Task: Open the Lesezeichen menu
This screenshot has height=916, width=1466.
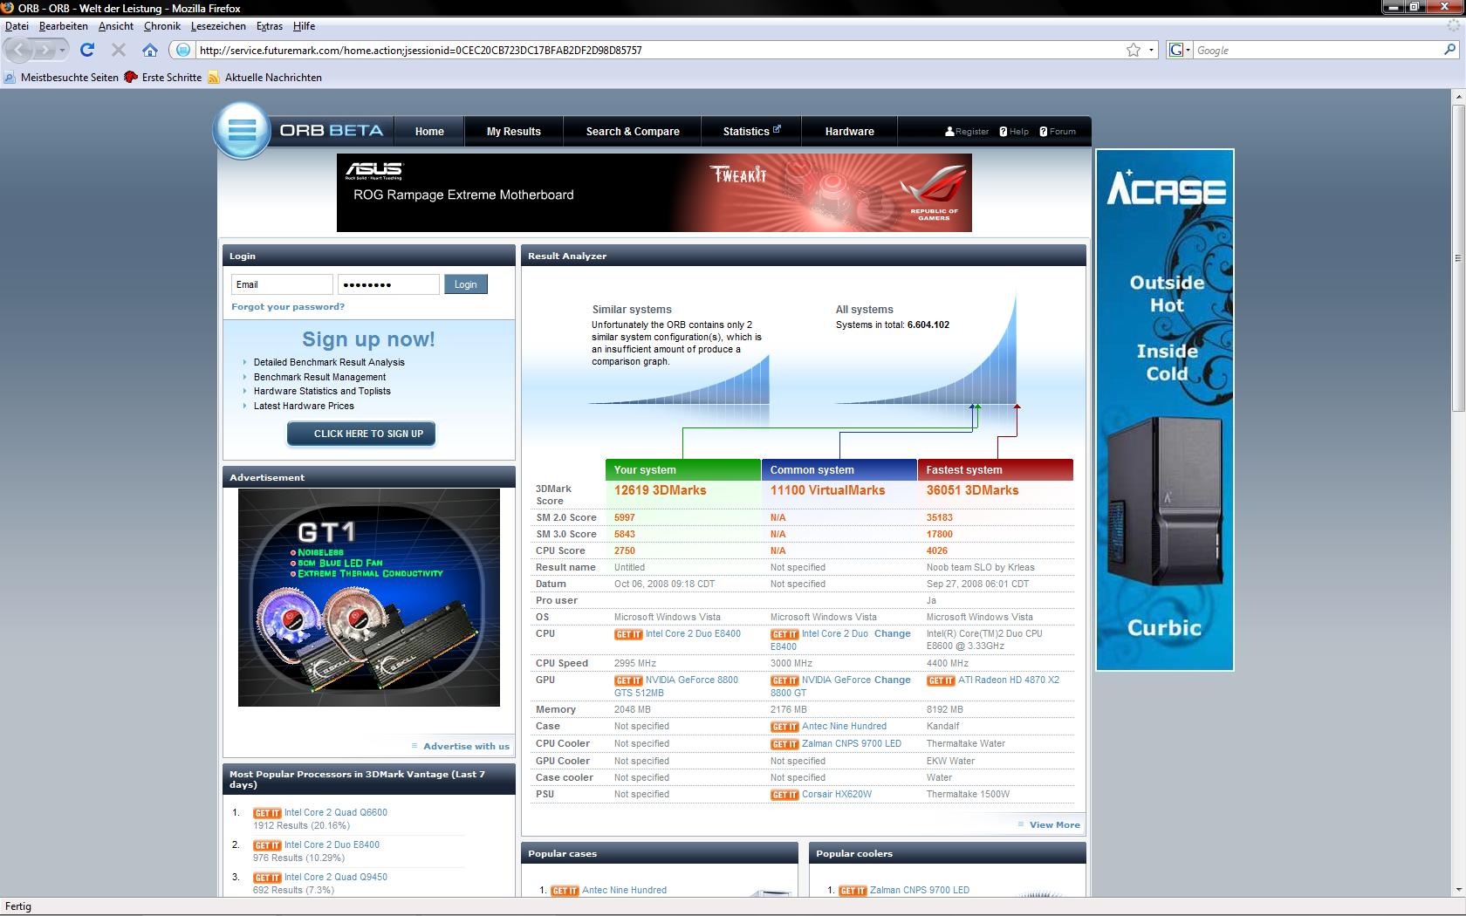Action: pos(218,26)
